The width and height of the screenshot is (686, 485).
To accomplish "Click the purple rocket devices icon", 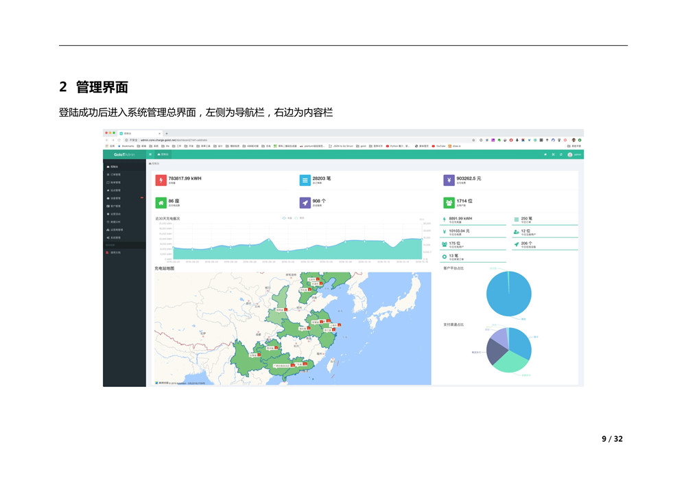I will [x=305, y=203].
